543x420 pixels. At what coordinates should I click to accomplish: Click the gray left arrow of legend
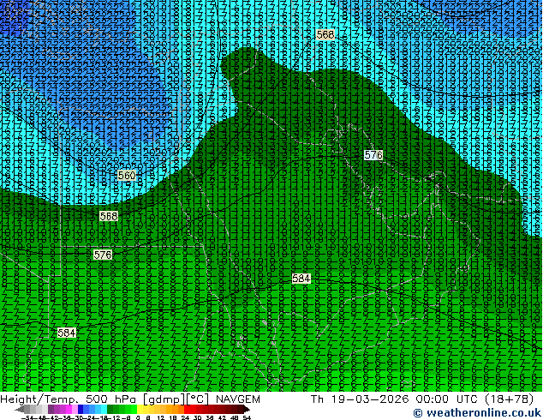tap(20, 409)
